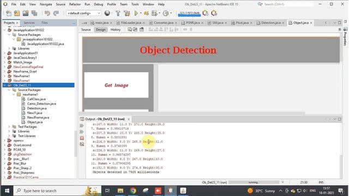349x196 pixels.
Task: Click the green Run Project icon
Action: click(136, 13)
